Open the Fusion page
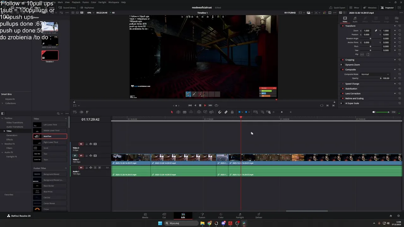This screenshot has height=227, width=404. [202, 216]
